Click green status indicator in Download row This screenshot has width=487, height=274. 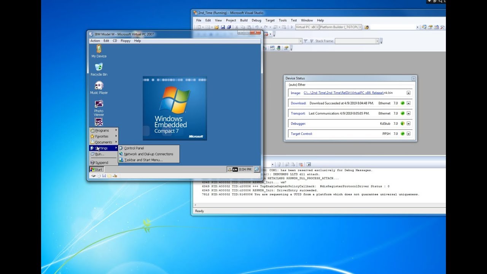coord(403,103)
